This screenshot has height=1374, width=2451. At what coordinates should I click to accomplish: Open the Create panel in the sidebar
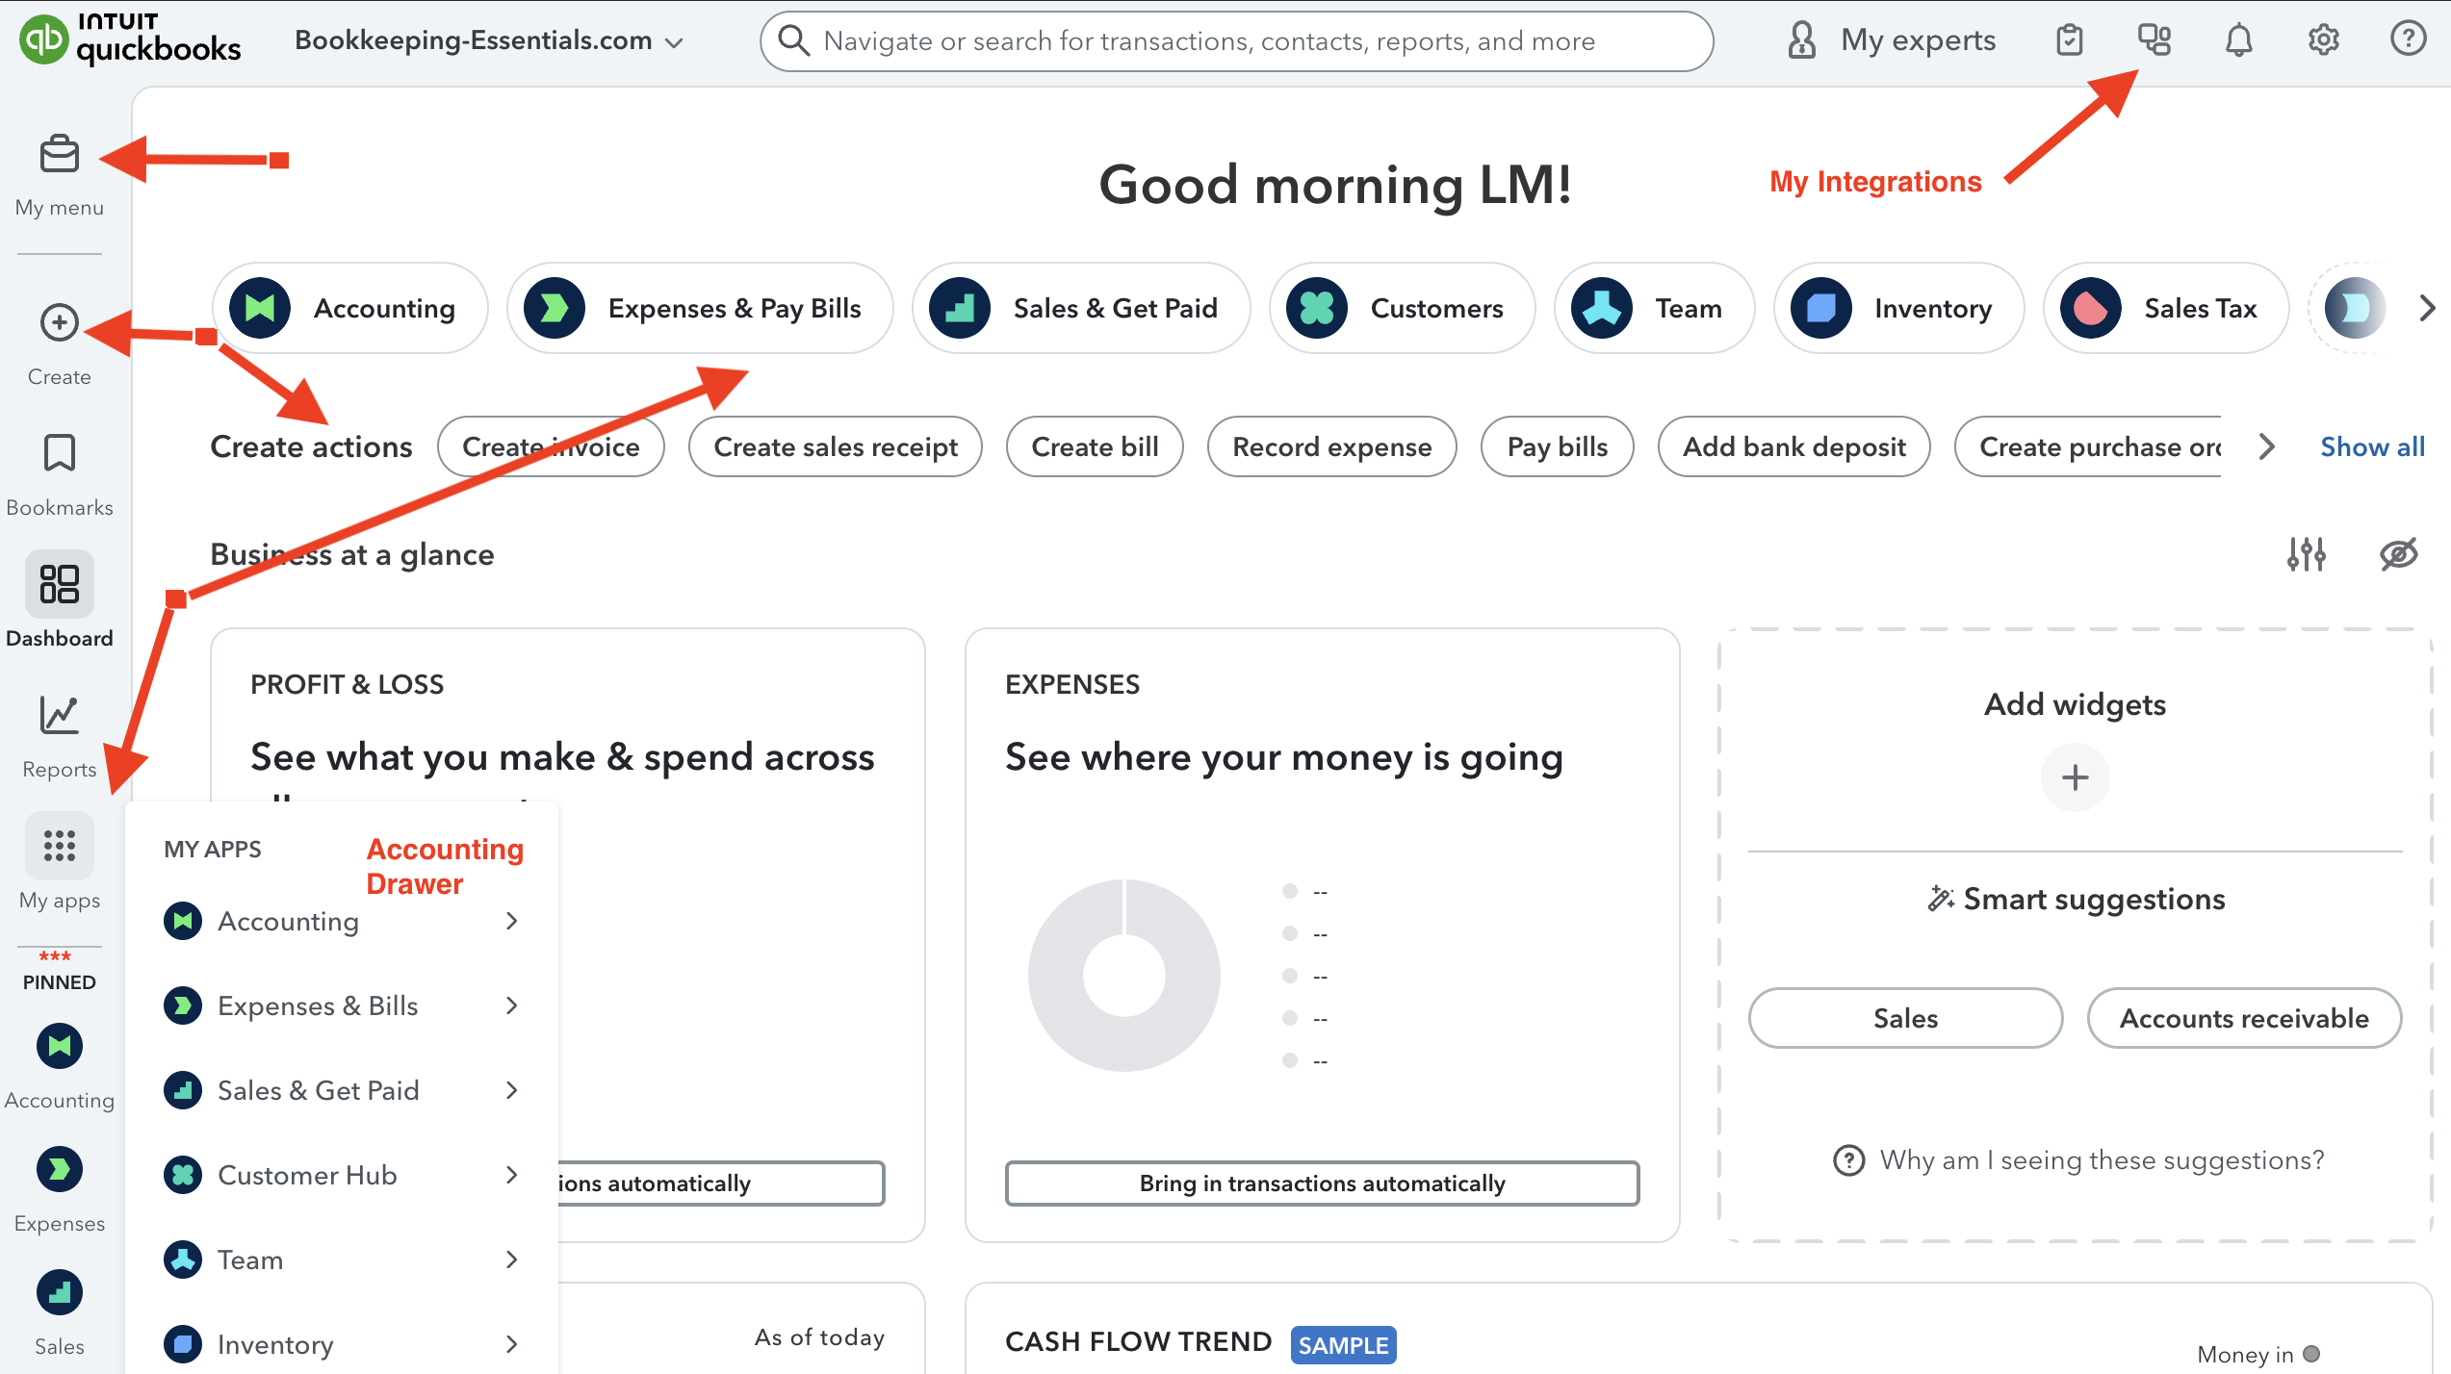click(x=58, y=323)
